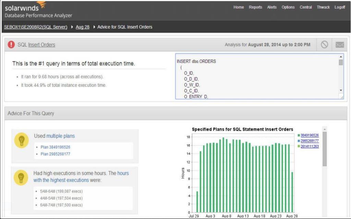Click the blue legend swatch for plan 2985268177
351x219 pixels.
tap(299, 141)
